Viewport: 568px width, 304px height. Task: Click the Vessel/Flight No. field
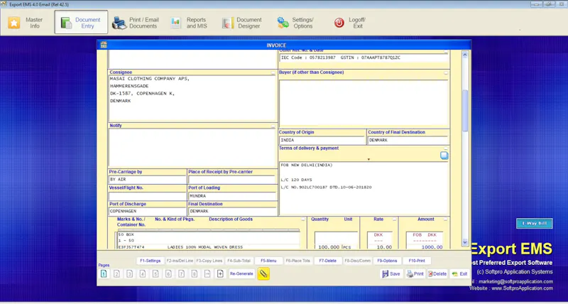pos(147,196)
